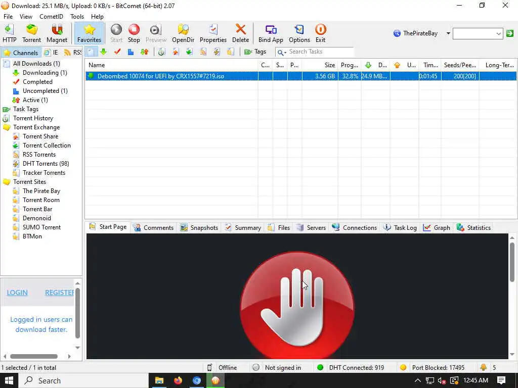Open the Graph tab
This screenshot has width=518, height=388.
point(437,228)
